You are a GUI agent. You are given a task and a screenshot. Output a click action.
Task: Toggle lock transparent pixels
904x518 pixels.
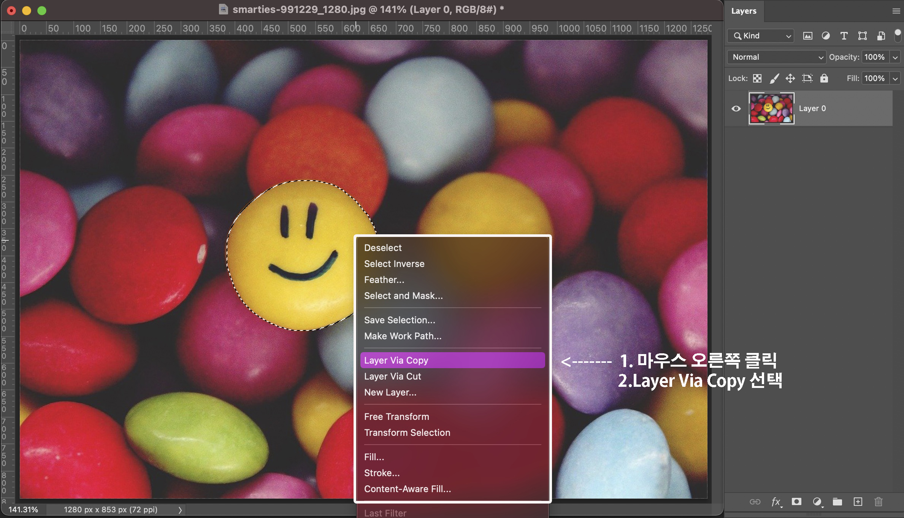tap(757, 78)
